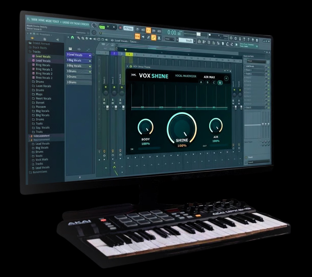
Task: Click the folder icon beside Soy. Vocals
Action: [33, 127]
